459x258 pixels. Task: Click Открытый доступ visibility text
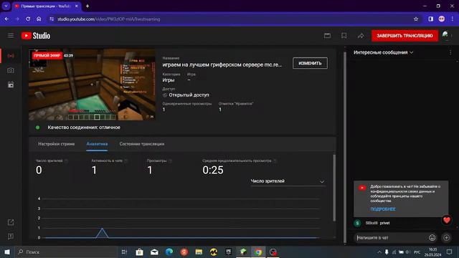point(189,95)
